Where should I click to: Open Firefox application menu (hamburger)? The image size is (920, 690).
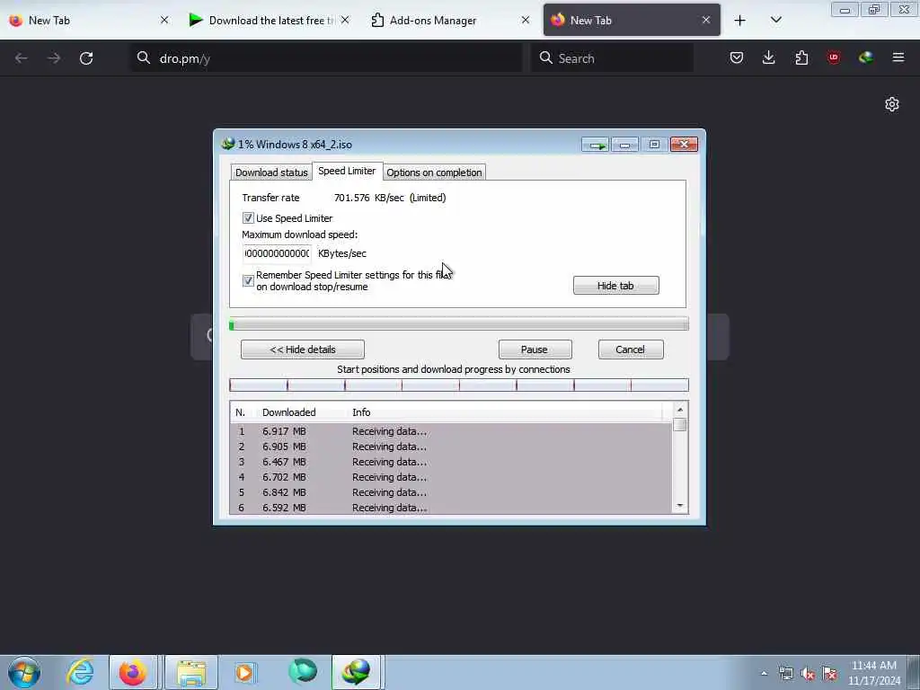(898, 57)
